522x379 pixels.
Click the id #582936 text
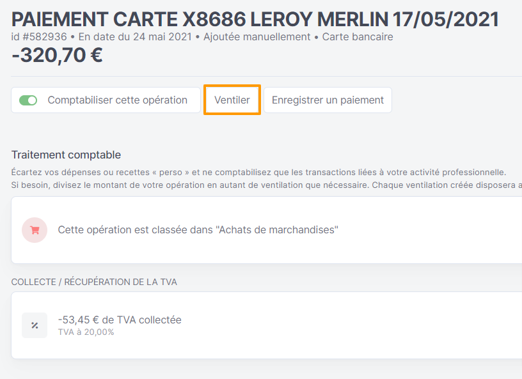pos(39,36)
